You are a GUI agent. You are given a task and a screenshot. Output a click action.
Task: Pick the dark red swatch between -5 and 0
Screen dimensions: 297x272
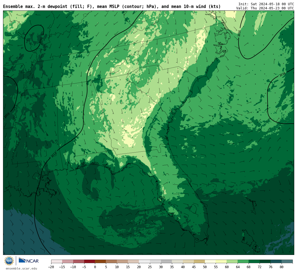pos(90,262)
